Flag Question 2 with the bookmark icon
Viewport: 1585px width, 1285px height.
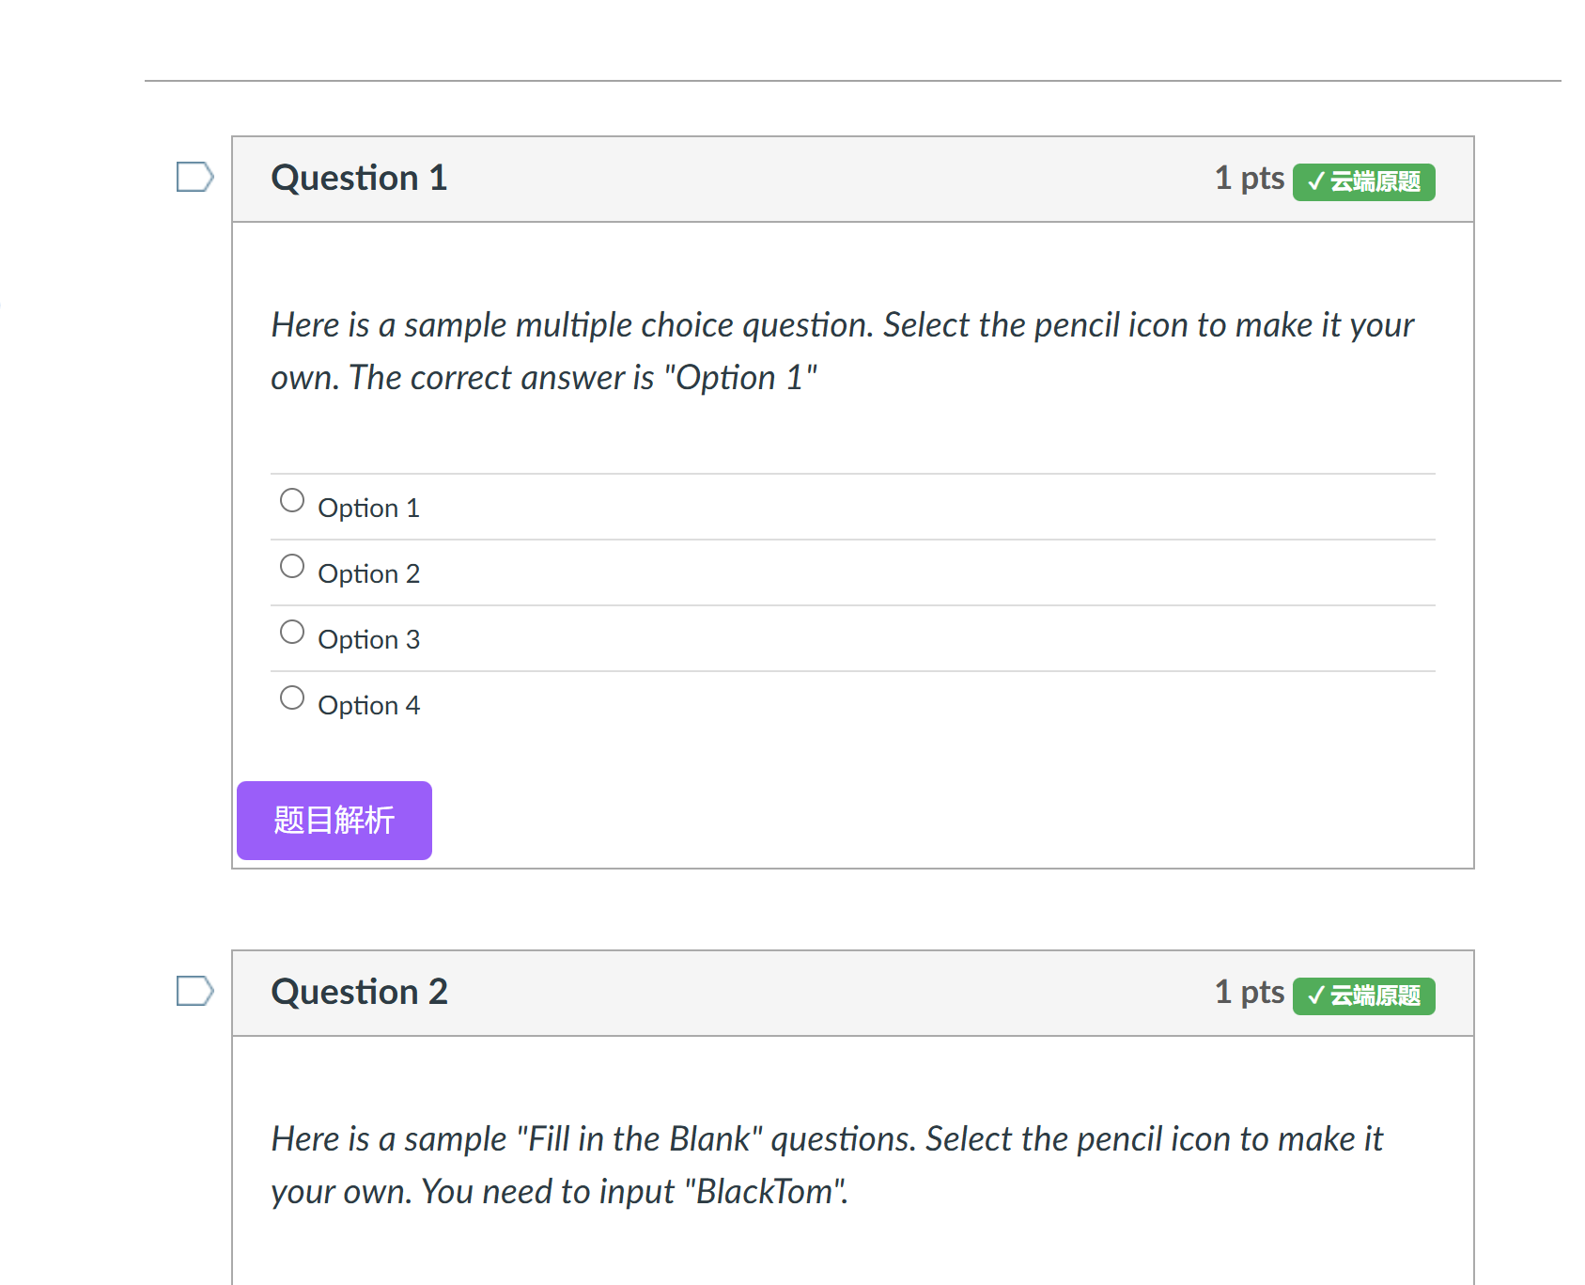(x=195, y=991)
